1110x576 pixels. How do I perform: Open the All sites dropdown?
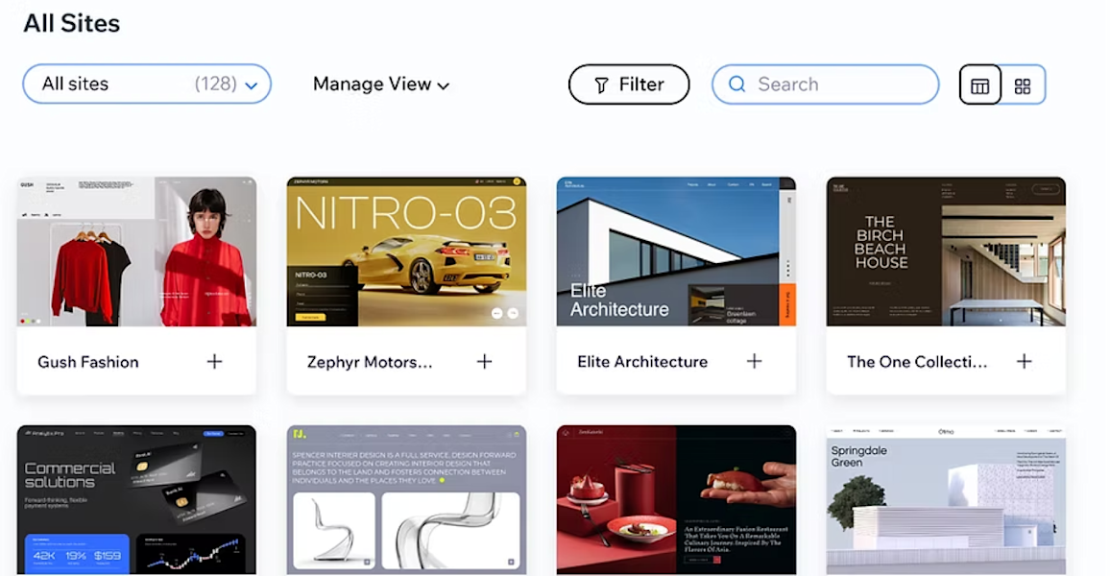(147, 84)
